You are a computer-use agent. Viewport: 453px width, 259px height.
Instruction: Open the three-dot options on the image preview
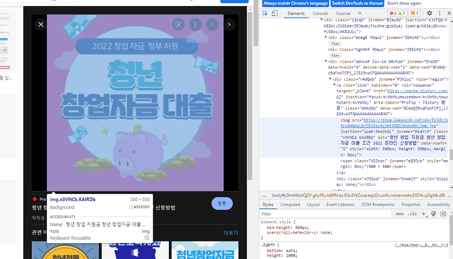click(x=195, y=24)
